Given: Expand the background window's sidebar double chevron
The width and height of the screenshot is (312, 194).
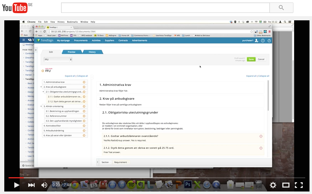Looking at the screenshot, I should [36, 50].
